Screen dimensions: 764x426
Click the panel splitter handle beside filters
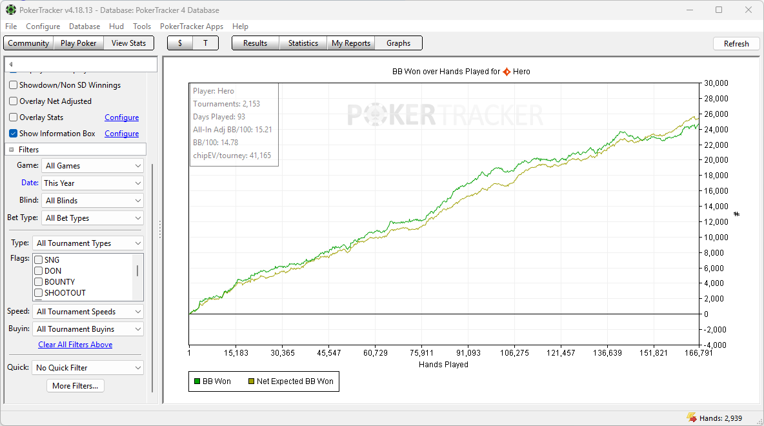(160, 229)
